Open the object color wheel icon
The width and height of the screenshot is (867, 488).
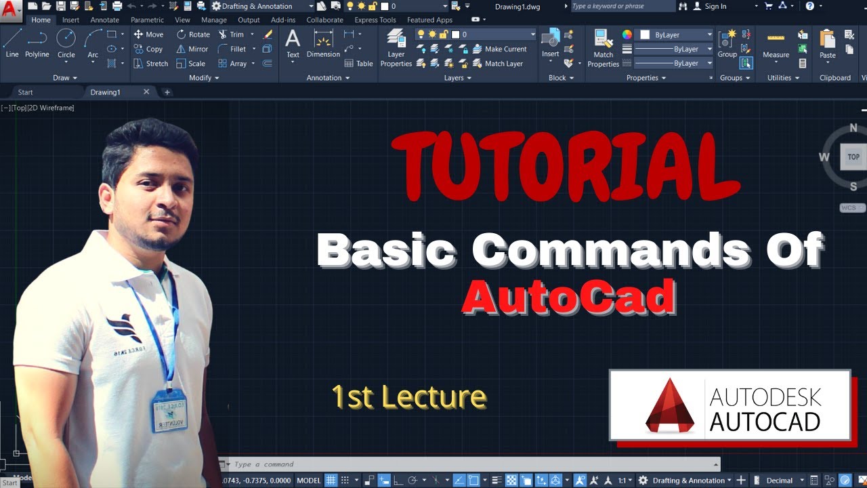pyautogui.click(x=627, y=35)
